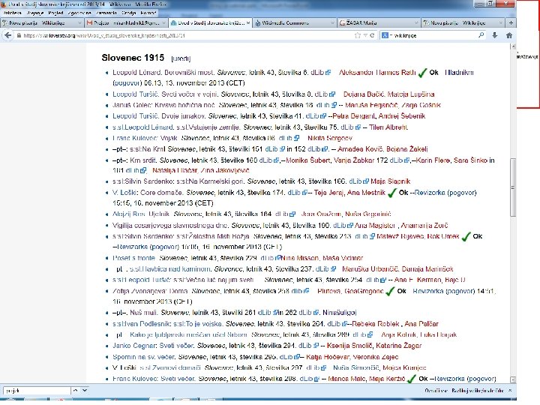Click the dLib external-link icon in the Sveti večer v vojni row
Viewport: 540px width, 405px height.
click(x=332, y=94)
